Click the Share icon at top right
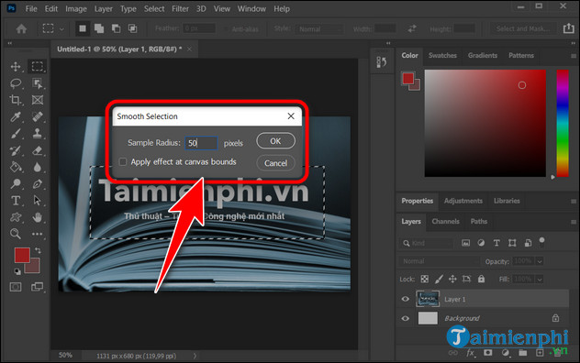The height and width of the screenshot is (363, 580). pos(569,28)
